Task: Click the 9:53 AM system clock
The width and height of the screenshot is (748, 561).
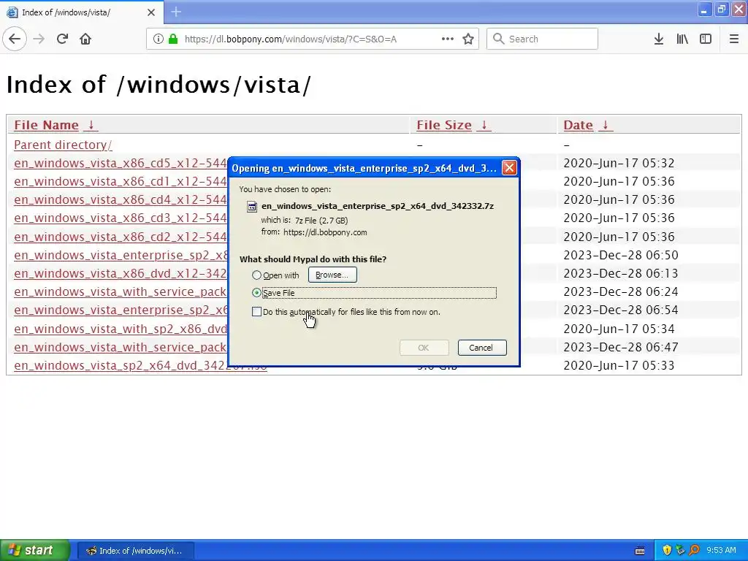Action: click(x=721, y=550)
